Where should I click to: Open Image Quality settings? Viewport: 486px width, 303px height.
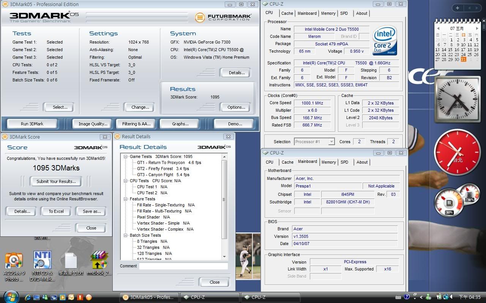tap(93, 124)
